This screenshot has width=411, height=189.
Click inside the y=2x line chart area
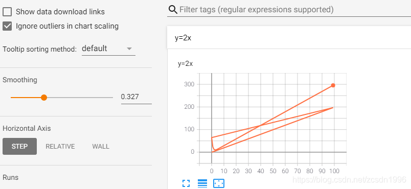273,119
